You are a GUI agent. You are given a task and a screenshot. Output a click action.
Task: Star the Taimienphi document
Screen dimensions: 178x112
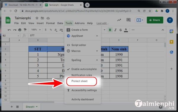click(x=37, y=18)
